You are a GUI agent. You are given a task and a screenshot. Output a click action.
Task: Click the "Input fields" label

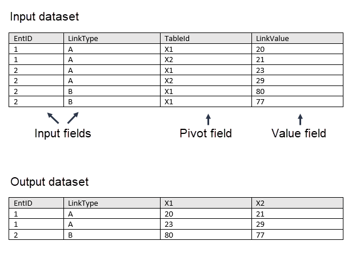pos(63,134)
